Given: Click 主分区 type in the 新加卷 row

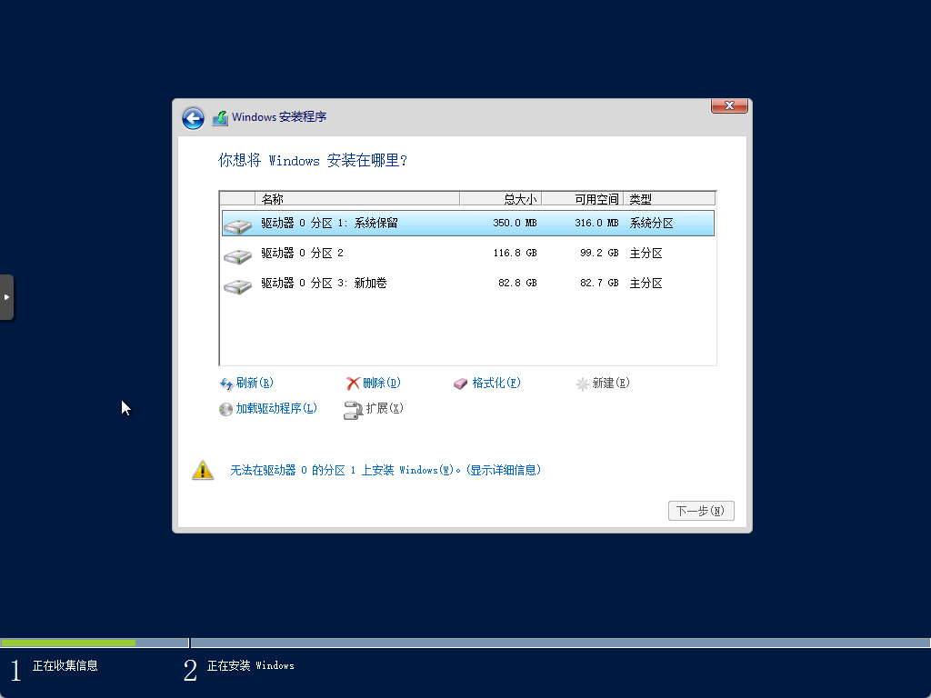Looking at the screenshot, I should coord(646,284).
